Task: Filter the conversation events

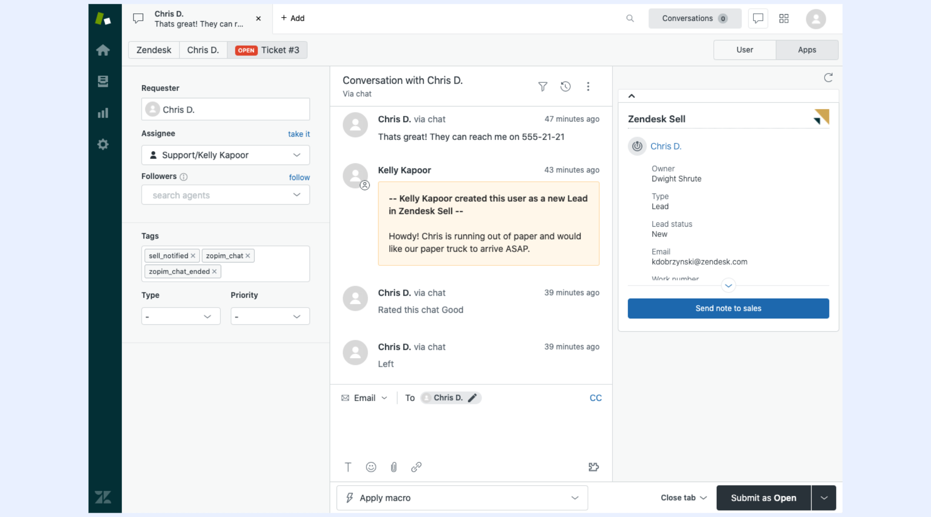Action: point(543,87)
